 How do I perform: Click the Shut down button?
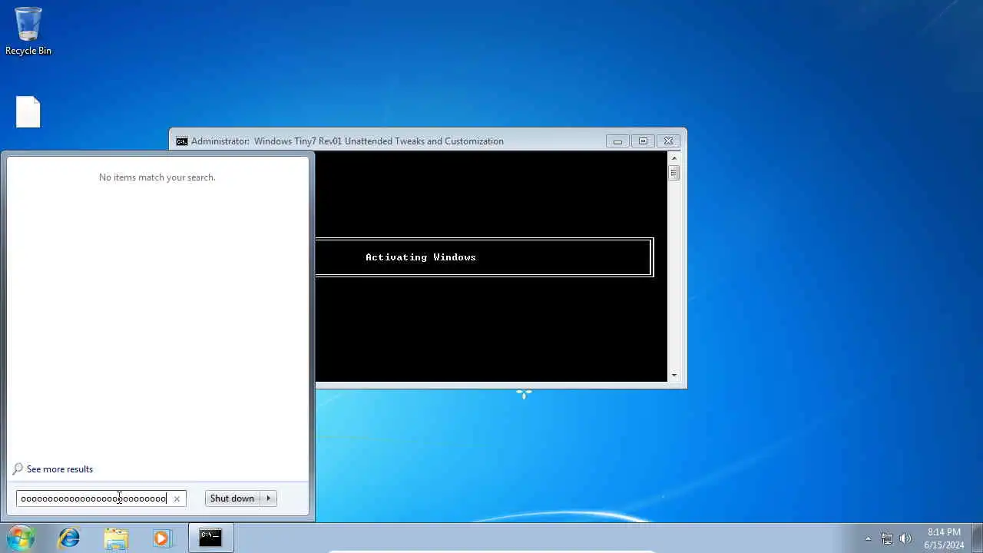[x=232, y=498]
